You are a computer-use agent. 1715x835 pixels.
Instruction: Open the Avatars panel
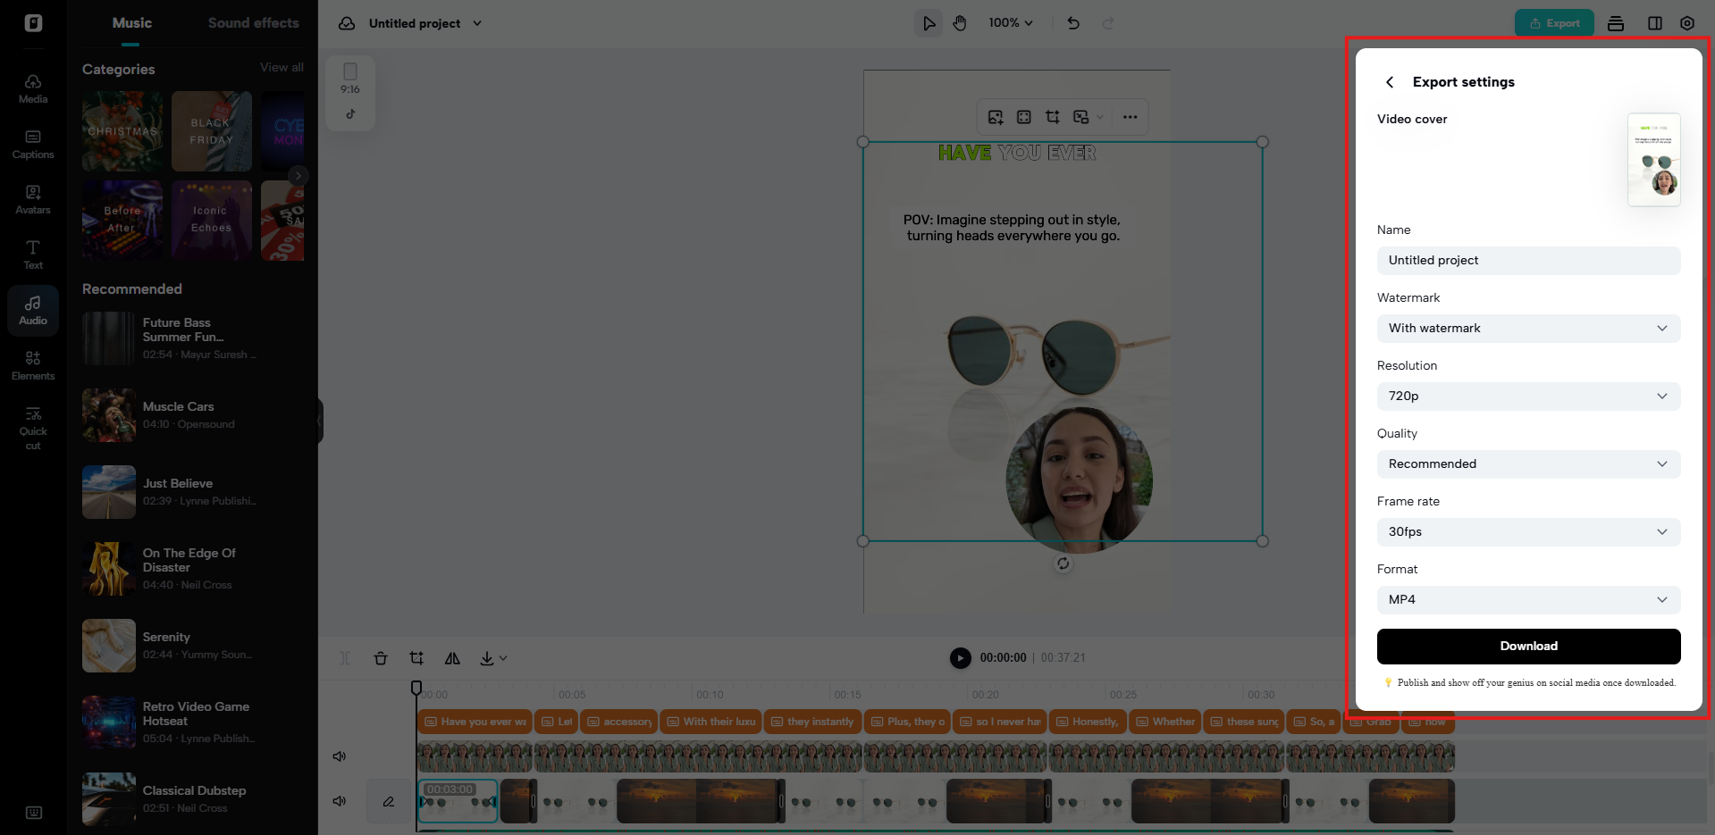tap(33, 199)
